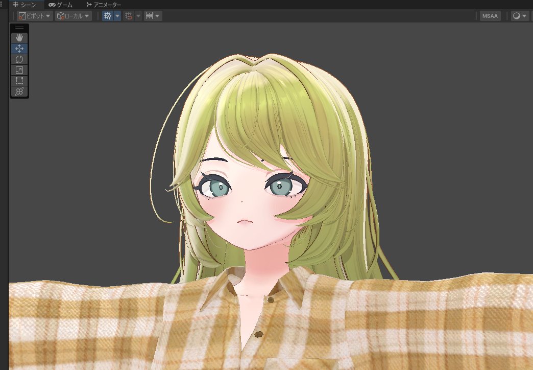Toggle MSAA anti-aliasing
This screenshot has height=370, width=533.
[490, 16]
